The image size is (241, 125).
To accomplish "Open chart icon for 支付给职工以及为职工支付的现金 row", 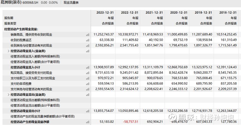I will click(x=88, y=78).
